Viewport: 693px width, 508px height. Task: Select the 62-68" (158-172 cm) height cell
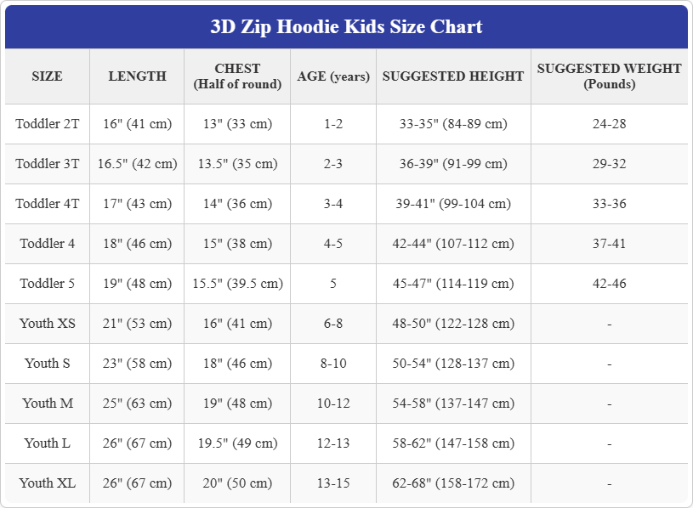(x=453, y=483)
